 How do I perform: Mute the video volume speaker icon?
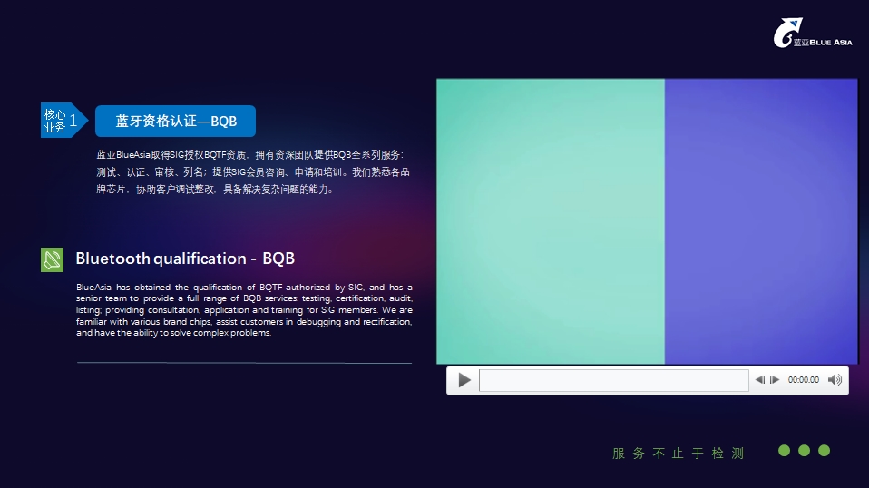click(x=835, y=380)
